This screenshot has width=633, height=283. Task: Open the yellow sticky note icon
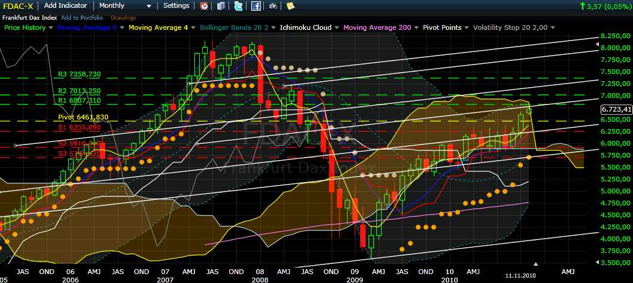290,5
